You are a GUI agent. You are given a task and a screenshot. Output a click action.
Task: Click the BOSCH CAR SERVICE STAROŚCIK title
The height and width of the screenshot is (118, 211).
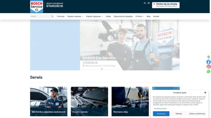(55, 5)
